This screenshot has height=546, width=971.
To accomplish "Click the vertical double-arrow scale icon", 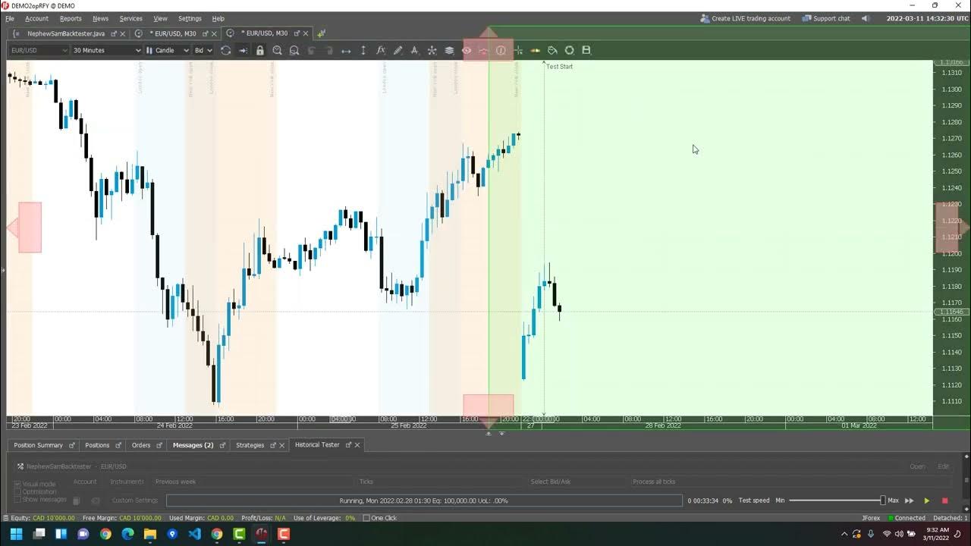I will click(363, 50).
